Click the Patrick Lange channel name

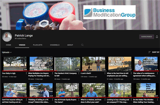(x=24, y=35)
